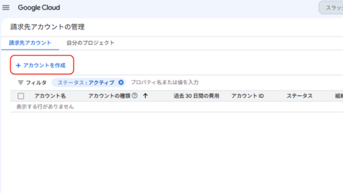The image size is (343, 193).
Task: Remove the ステータス:アクティブ filter chip
Action: [121, 83]
